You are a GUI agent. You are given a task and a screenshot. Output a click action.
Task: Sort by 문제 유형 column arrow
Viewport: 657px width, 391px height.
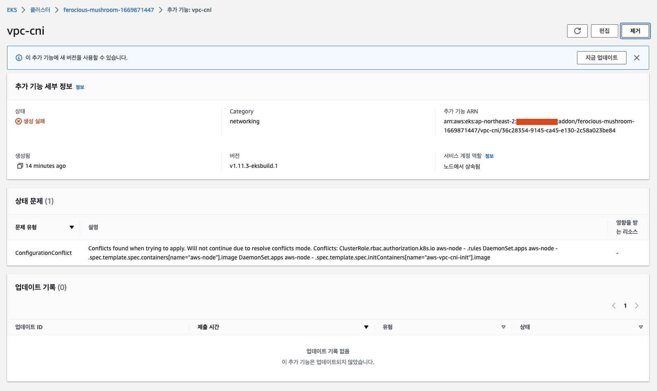tap(72, 227)
